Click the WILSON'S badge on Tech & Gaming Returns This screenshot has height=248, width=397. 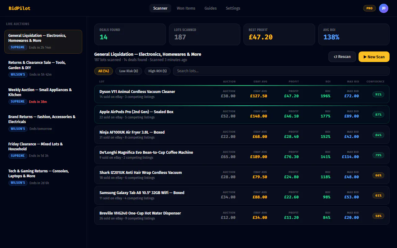pyautogui.click(x=18, y=183)
